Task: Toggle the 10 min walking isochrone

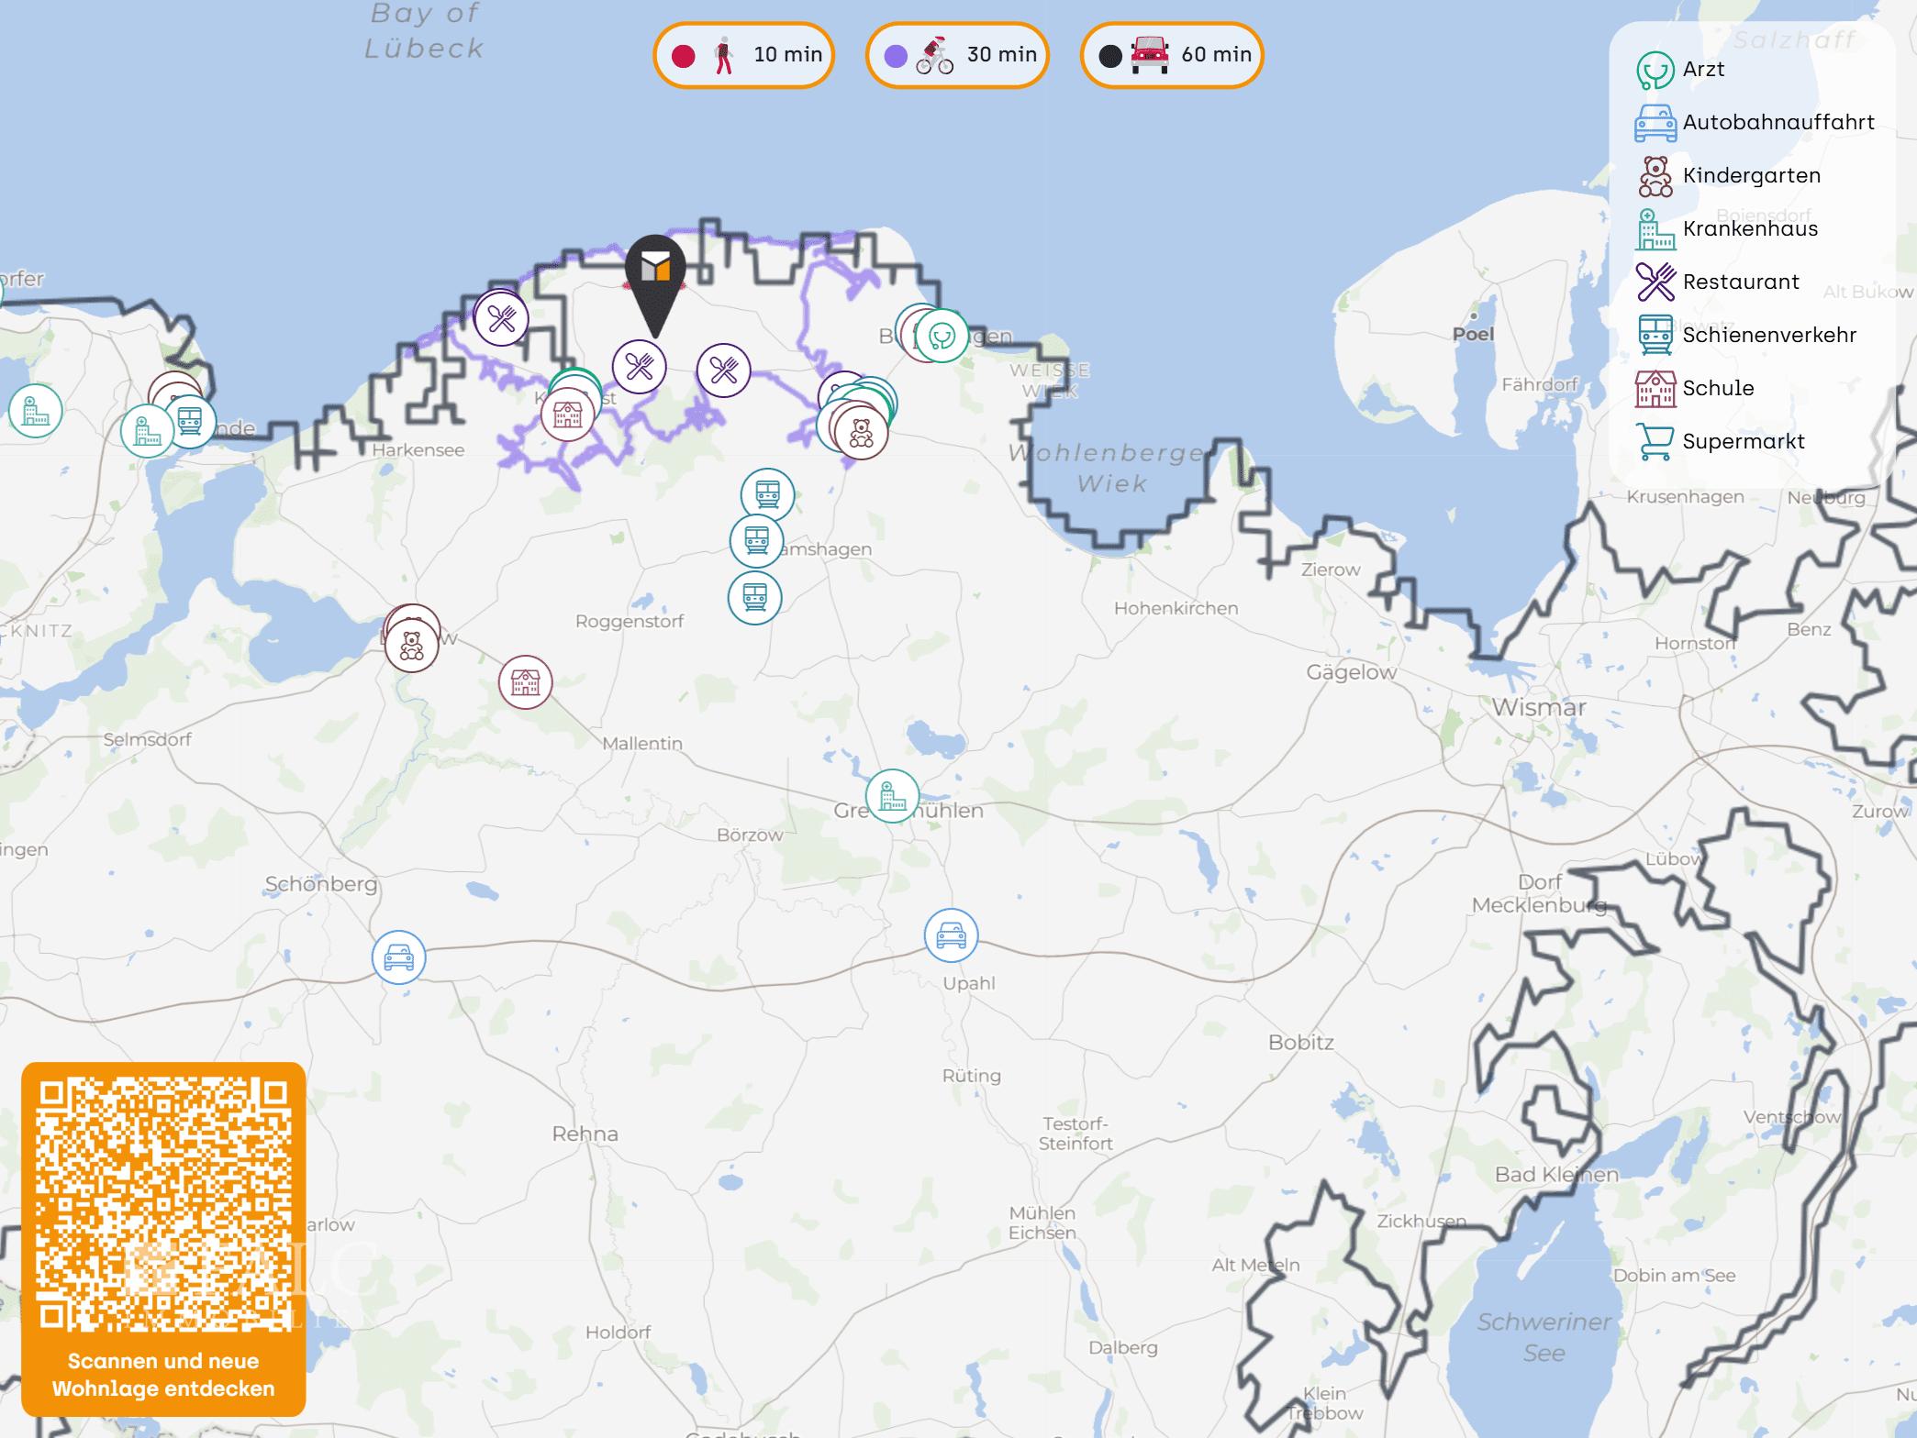Action: click(743, 55)
